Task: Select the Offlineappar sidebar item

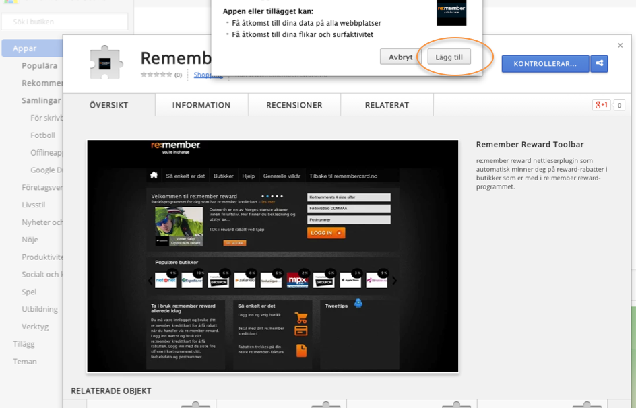Action: [46, 153]
